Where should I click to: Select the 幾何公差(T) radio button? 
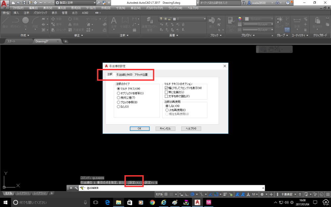(118, 98)
